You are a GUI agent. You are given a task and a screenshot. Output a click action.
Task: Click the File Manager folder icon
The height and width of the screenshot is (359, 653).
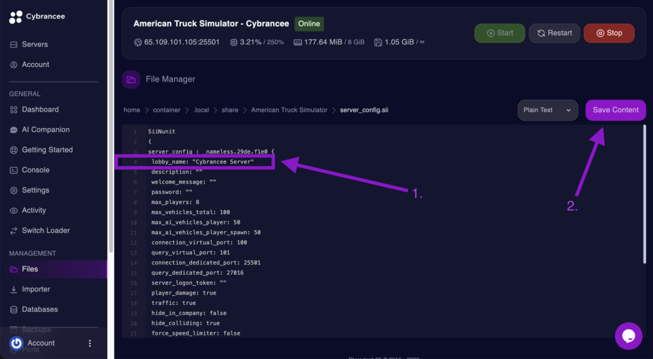tap(131, 80)
